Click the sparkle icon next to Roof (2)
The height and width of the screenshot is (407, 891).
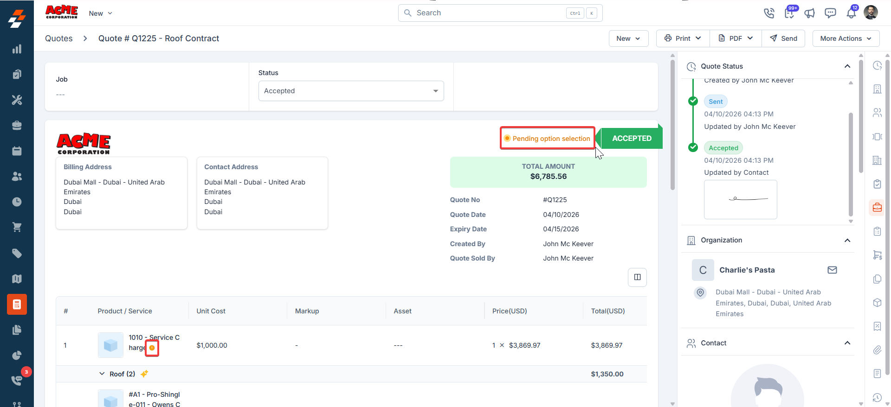[x=144, y=374]
